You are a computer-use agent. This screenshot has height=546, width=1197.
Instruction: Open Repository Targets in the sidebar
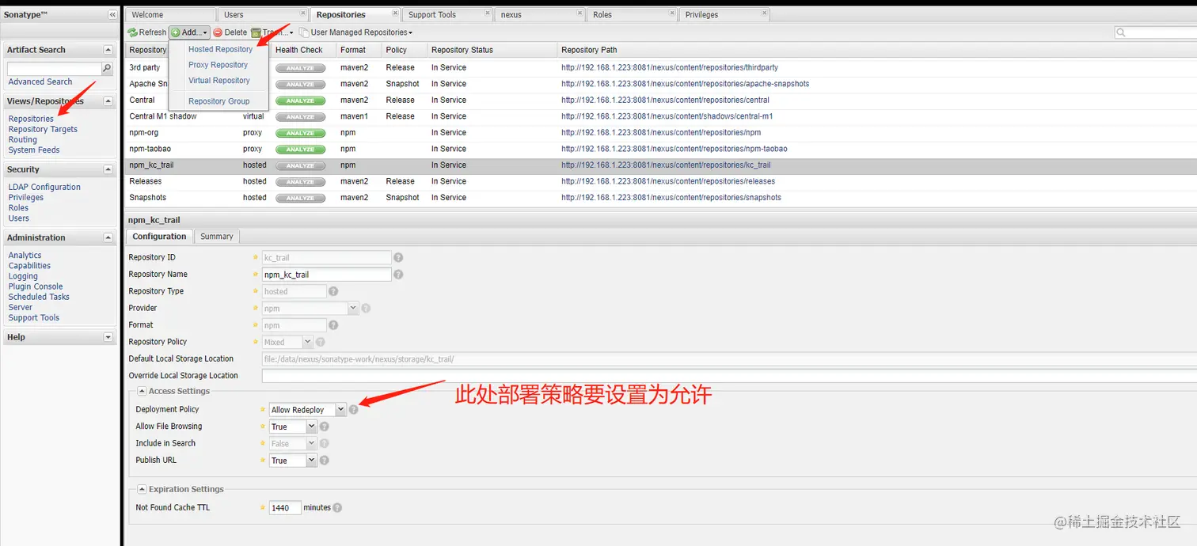pos(43,129)
